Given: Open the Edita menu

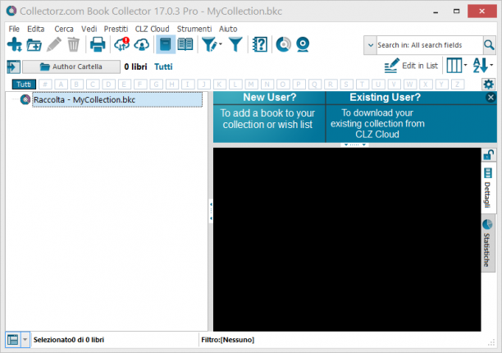Looking at the screenshot, I should click(x=35, y=30).
